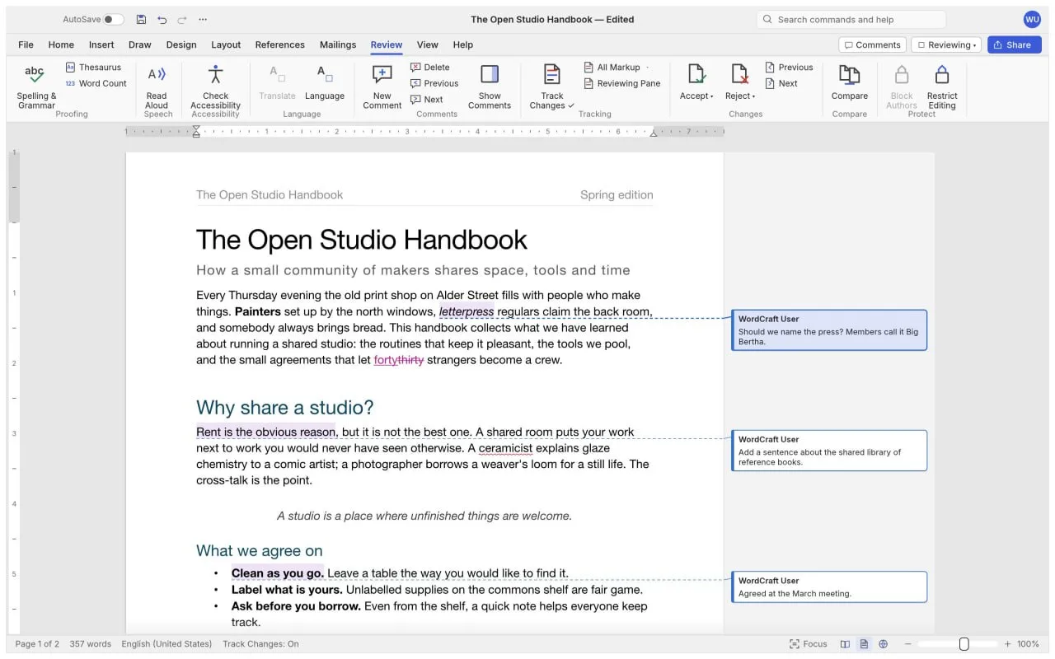This screenshot has width=1055, height=659.
Task: Switch to the References tab
Action: point(280,45)
